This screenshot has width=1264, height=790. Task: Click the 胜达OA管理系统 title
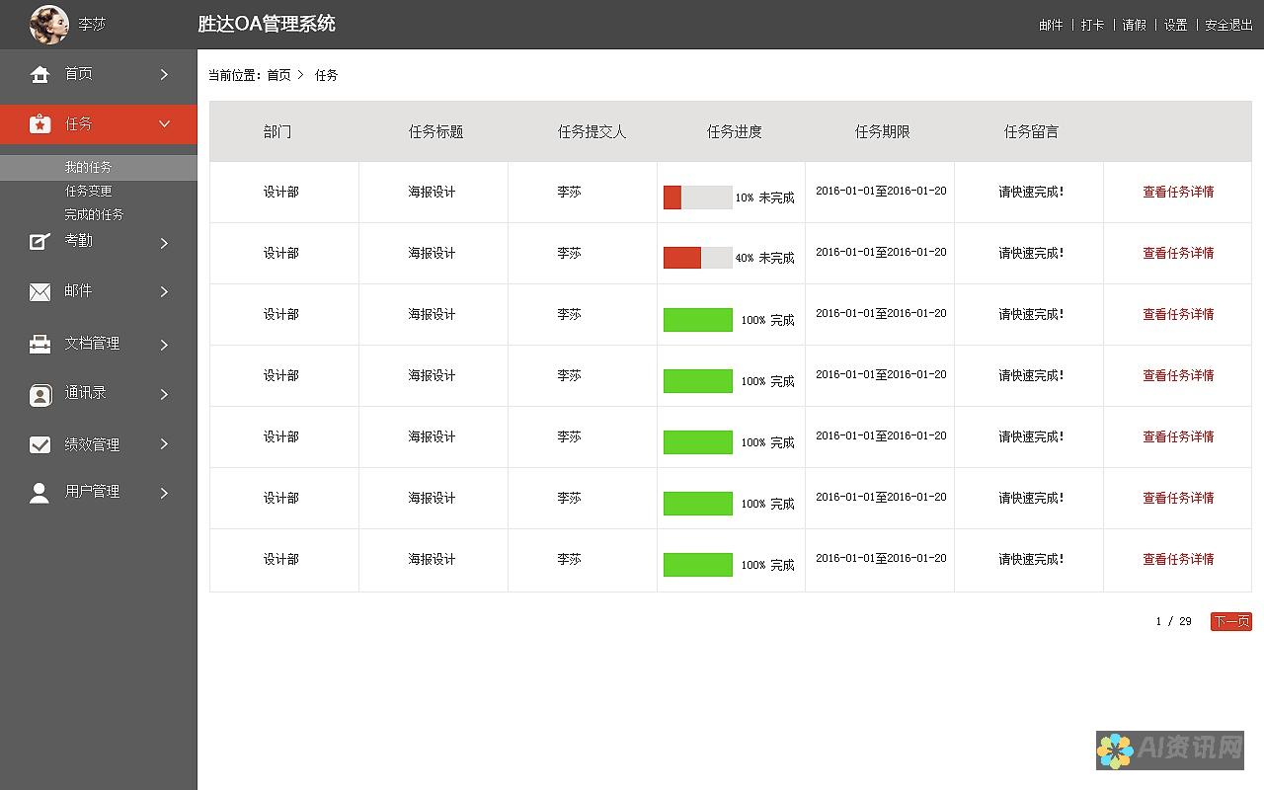pos(267,24)
